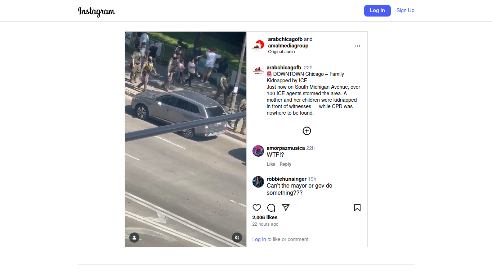Open amalmediagroup profile link
Screen dimensions: 492x276
(288, 46)
